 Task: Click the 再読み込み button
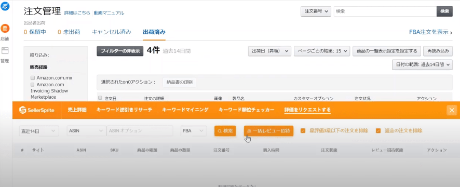tap(438, 51)
